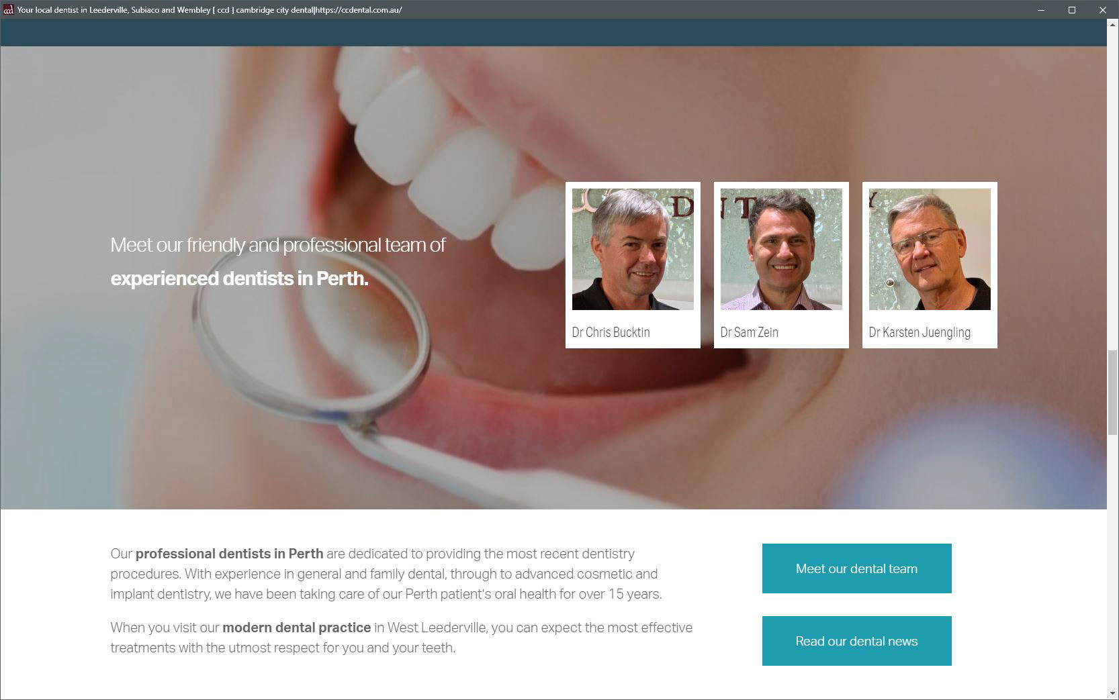Click the vertical scrollbar thumb
This screenshot has height=700, width=1119.
1113,392
